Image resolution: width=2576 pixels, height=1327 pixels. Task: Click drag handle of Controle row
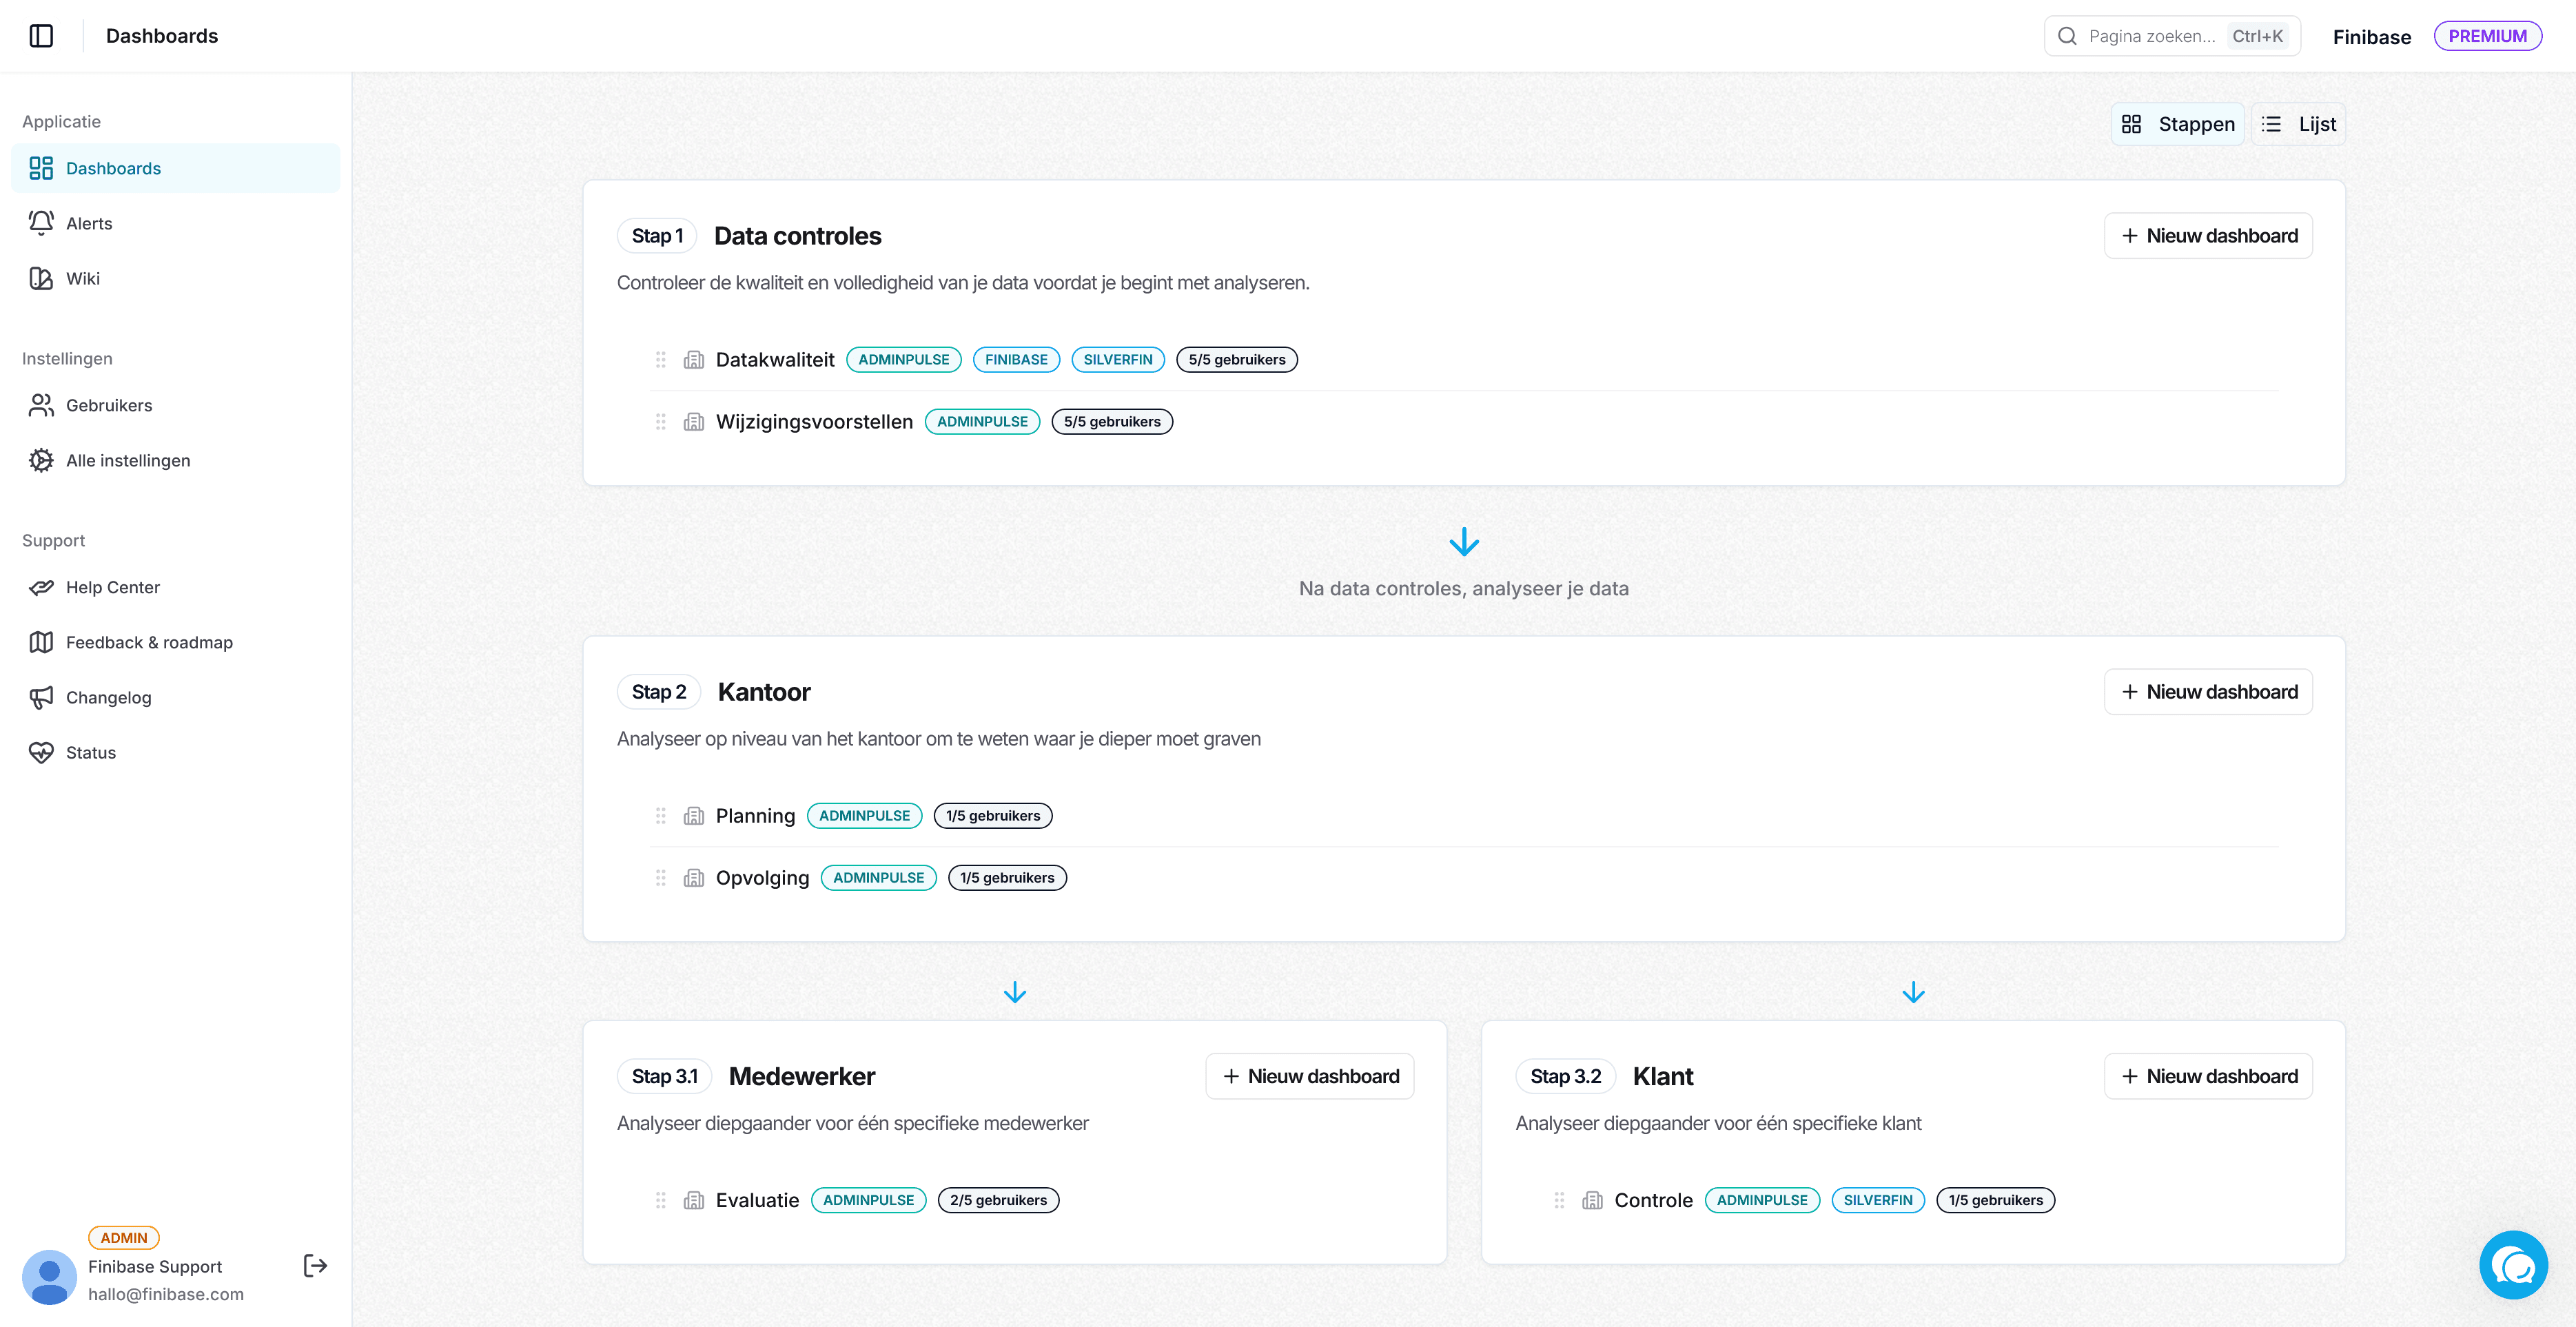tap(1559, 1200)
